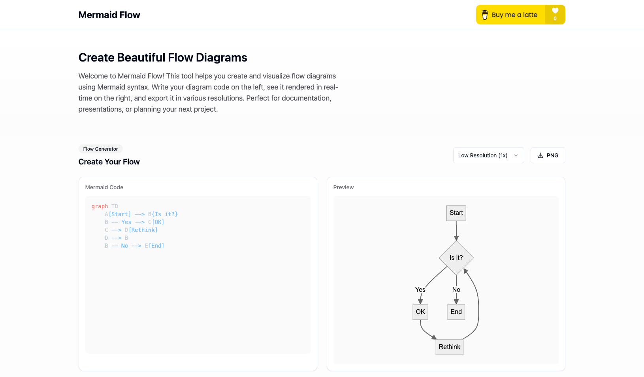Click the Mermaid Flow logo text
This screenshot has height=377, width=644.
tap(109, 15)
